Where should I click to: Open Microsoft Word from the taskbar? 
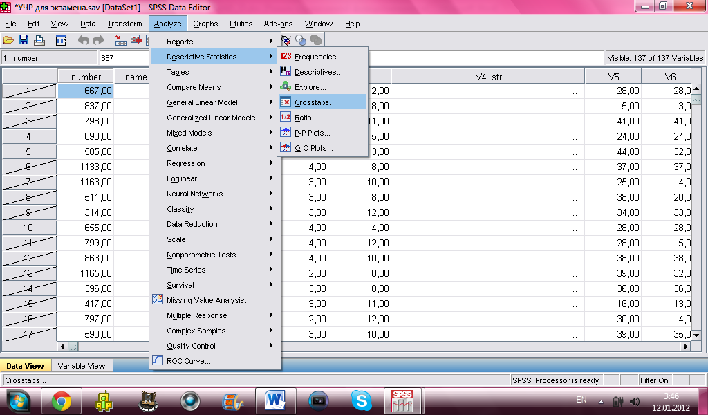tap(275, 401)
